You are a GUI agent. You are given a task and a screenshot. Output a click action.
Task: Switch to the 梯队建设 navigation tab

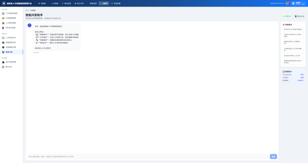point(67,3)
